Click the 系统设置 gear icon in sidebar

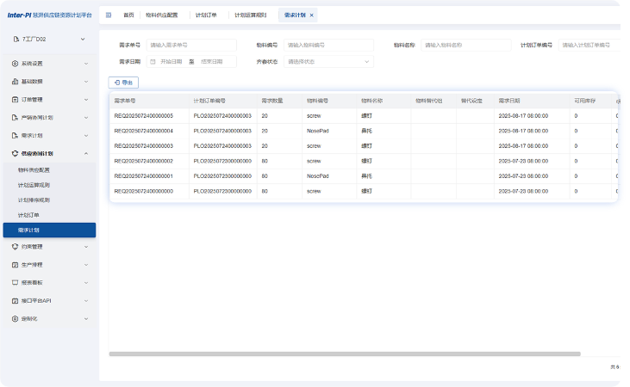point(15,64)
